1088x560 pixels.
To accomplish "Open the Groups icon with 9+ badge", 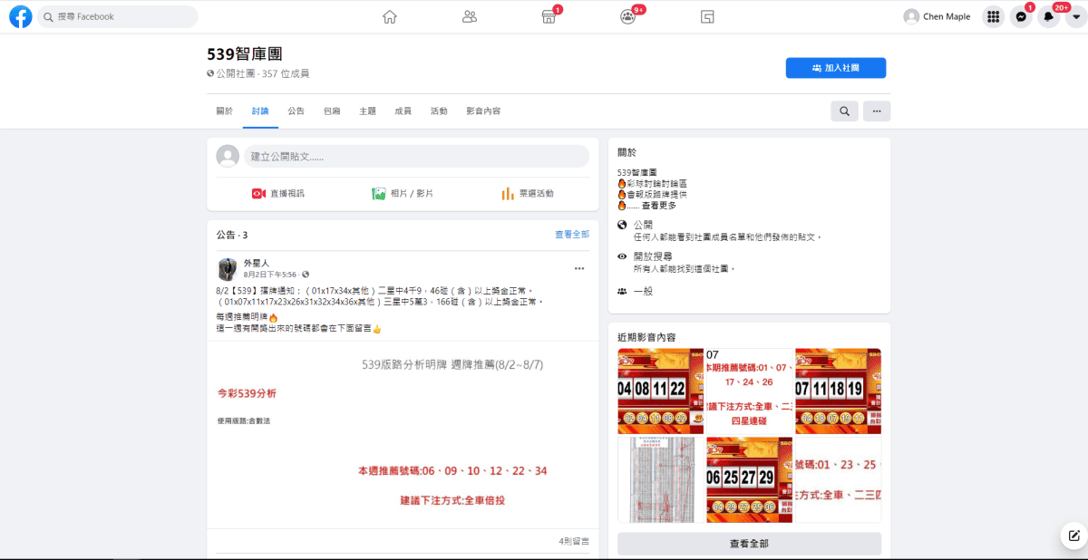I will coord(628,16).
